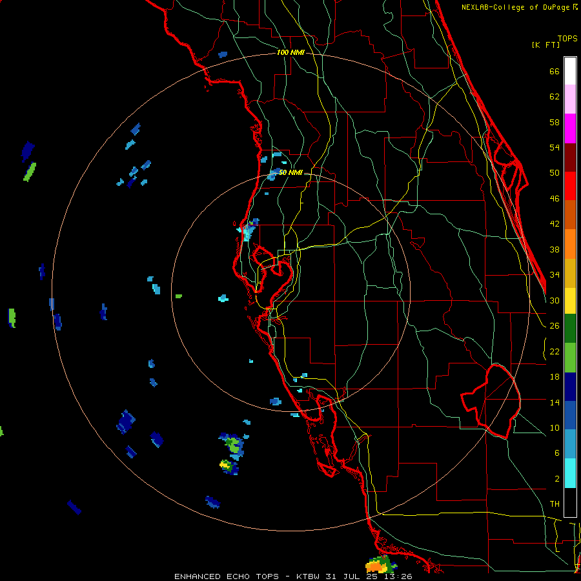The image size is (581, 581).
Task: Pick the light green legend swatch
Action: point(570,358)
